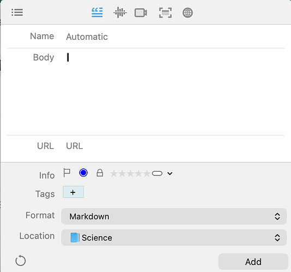Click the reset circular arrow icon

pos(20,261)
